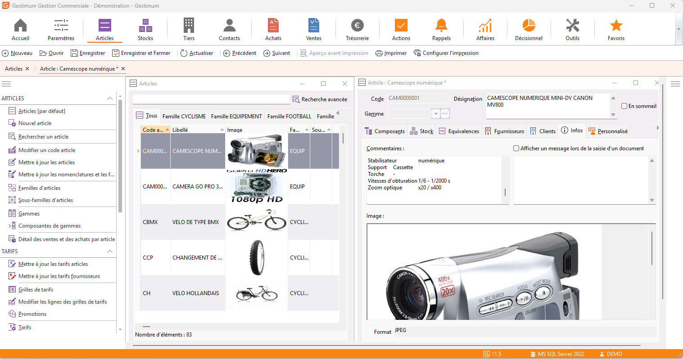Select the Famille CYCLISME tab
The height and width of the screenshot is (359, 683).
pyautogui.click(x=184, y=116)
